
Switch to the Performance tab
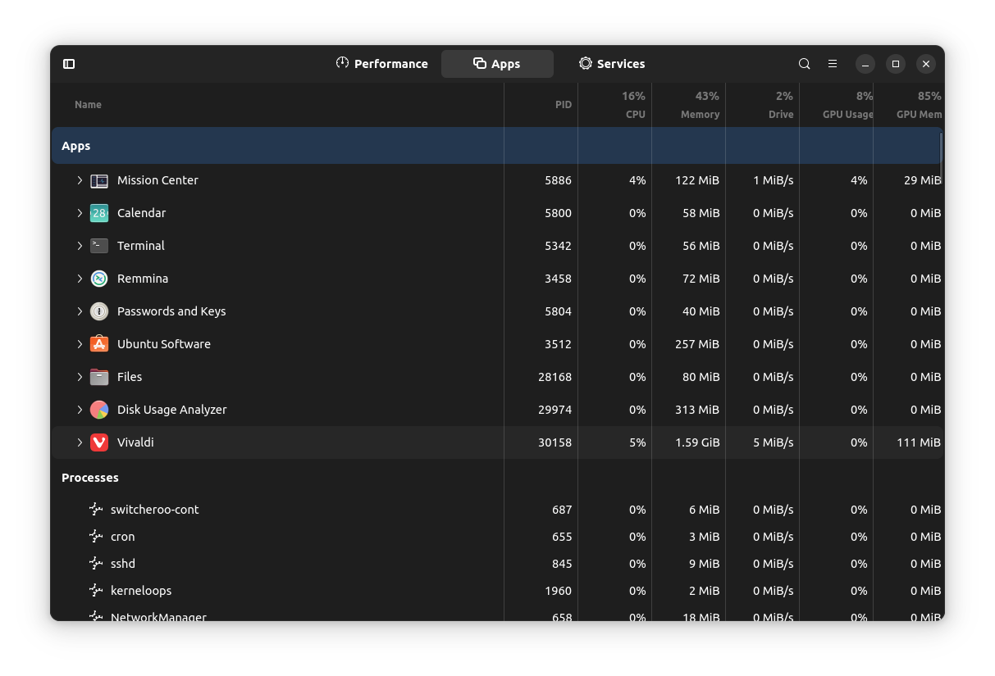[382, 63]
